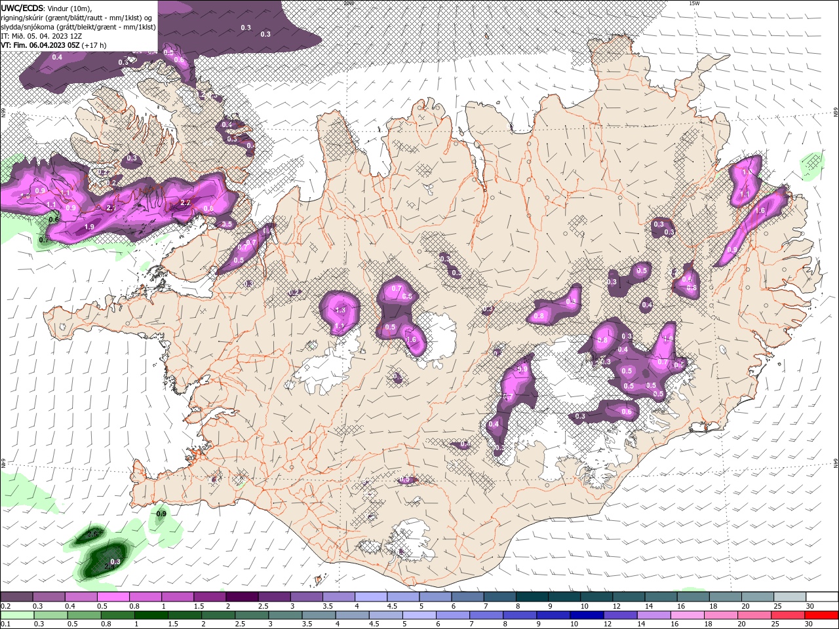Pick the deep blue rain swatch between 10 and 12
Screen dimensions: 839x629
point(585,615)
